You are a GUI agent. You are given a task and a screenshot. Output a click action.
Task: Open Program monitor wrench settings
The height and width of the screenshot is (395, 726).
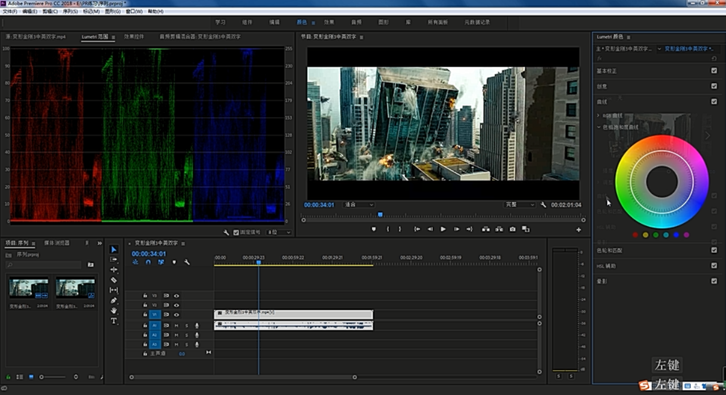[x=543, y=205]
